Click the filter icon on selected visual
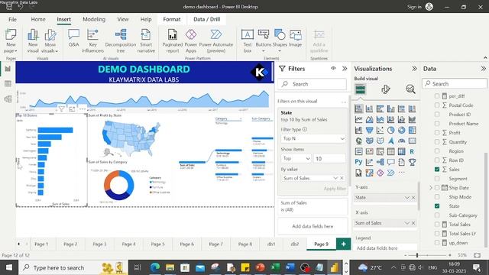The height and width of the screenshot is (275, 489). (61, 109)
